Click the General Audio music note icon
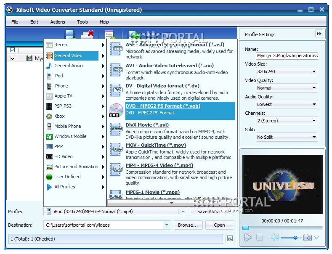Viewport: 332px width, 254px height. coord(49,66)
